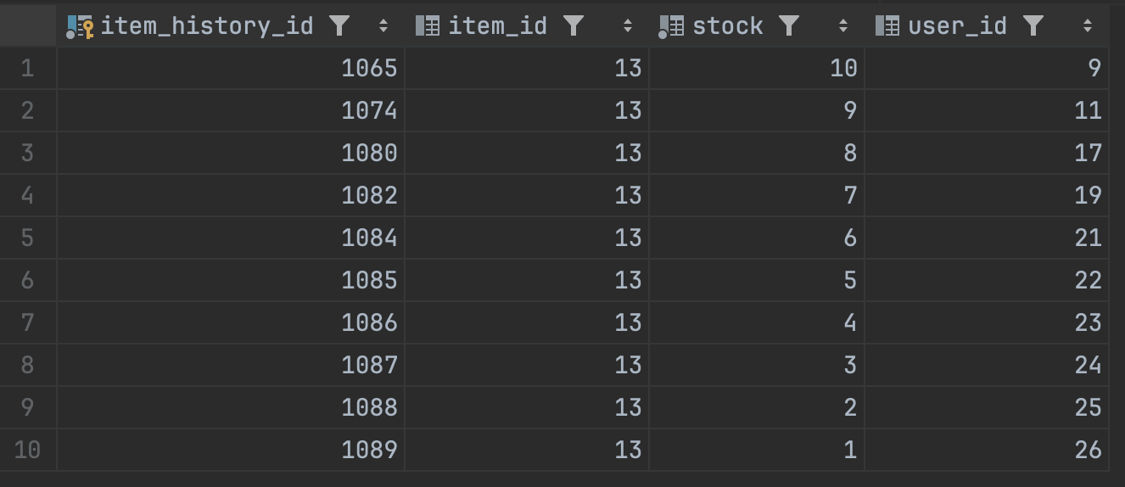
Task: Select the stock cell in row 1089
Action: [x=757, y=450]
